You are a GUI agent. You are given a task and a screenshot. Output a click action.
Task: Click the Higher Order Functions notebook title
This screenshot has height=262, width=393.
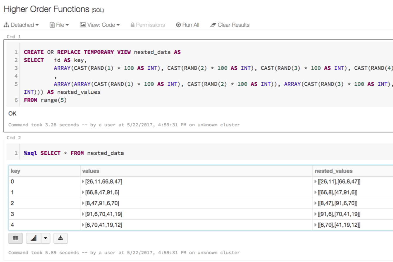[46, 9]
